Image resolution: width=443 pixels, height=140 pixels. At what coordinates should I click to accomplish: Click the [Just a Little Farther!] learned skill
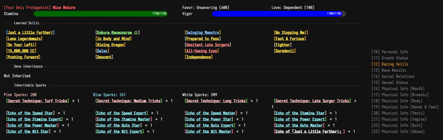click(30, 33)
